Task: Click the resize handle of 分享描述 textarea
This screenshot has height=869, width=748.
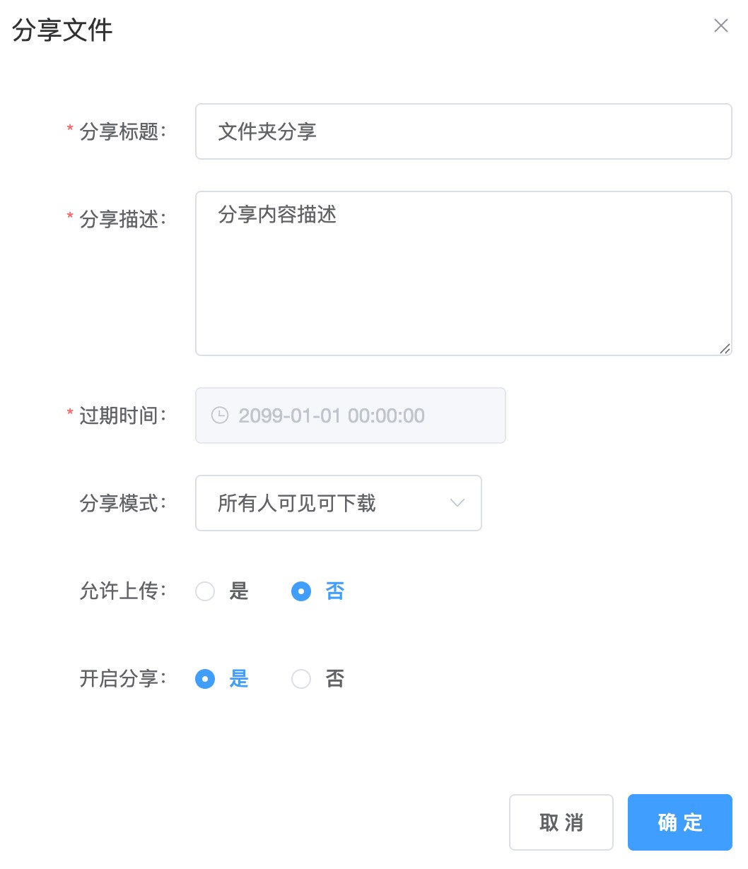Action: [x=725, y=348]
